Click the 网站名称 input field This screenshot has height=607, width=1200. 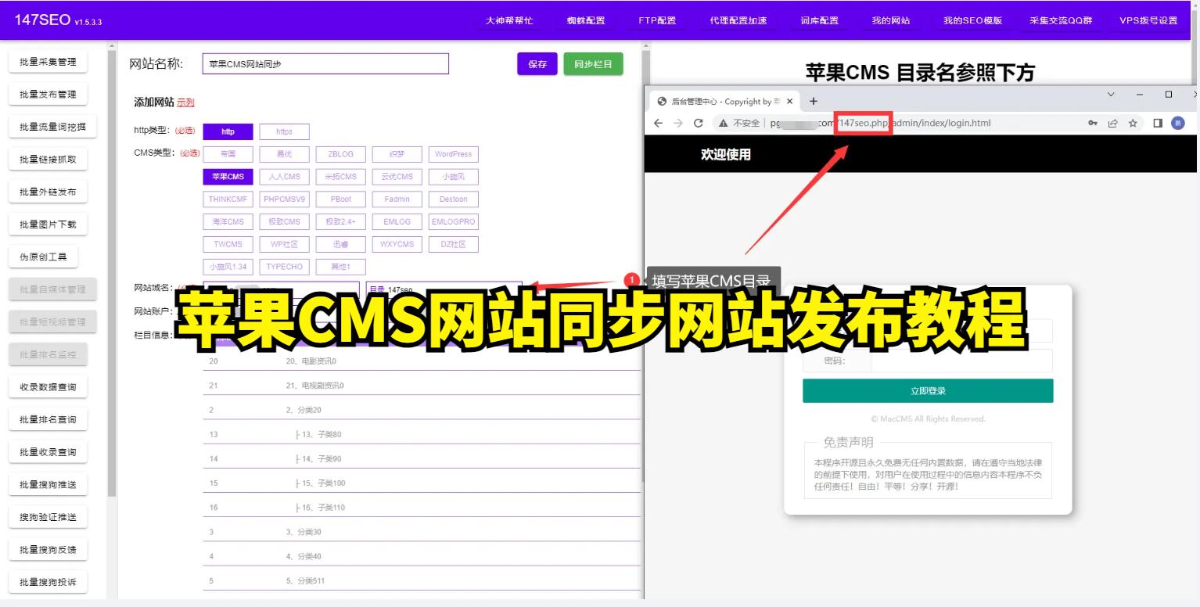325,64
